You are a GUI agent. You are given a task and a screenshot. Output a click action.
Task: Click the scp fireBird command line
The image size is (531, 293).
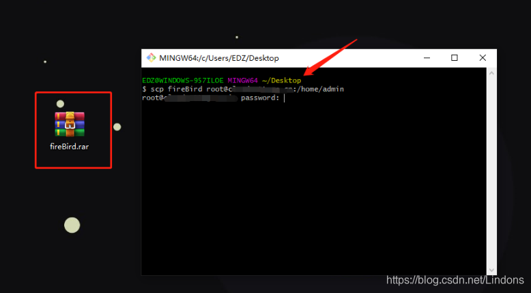coord(243,89)
